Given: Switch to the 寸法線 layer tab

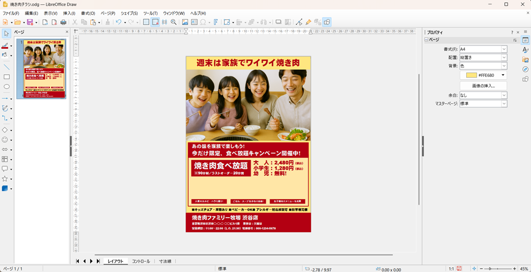Looking at the screenshot, I should point(165,261).
